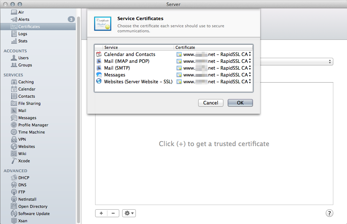
Task: Select the Profile Manager icon
Action: click(14, 125)
